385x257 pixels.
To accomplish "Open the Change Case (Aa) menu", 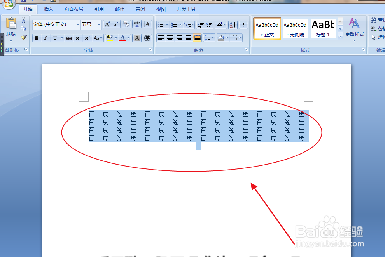I will [x=98, y=38].
